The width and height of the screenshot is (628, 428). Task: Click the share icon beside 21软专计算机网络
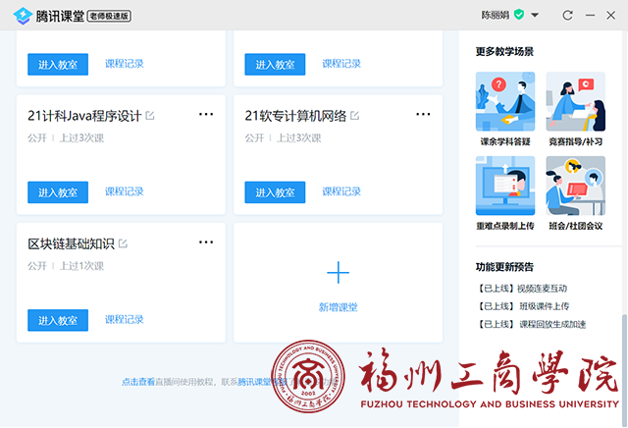click(353, 116)
